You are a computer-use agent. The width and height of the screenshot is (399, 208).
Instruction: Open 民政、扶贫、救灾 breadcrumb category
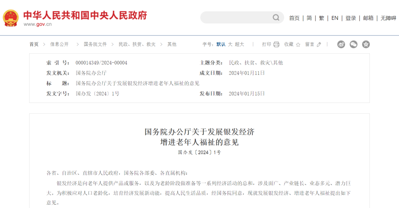[x=137, y=44]
